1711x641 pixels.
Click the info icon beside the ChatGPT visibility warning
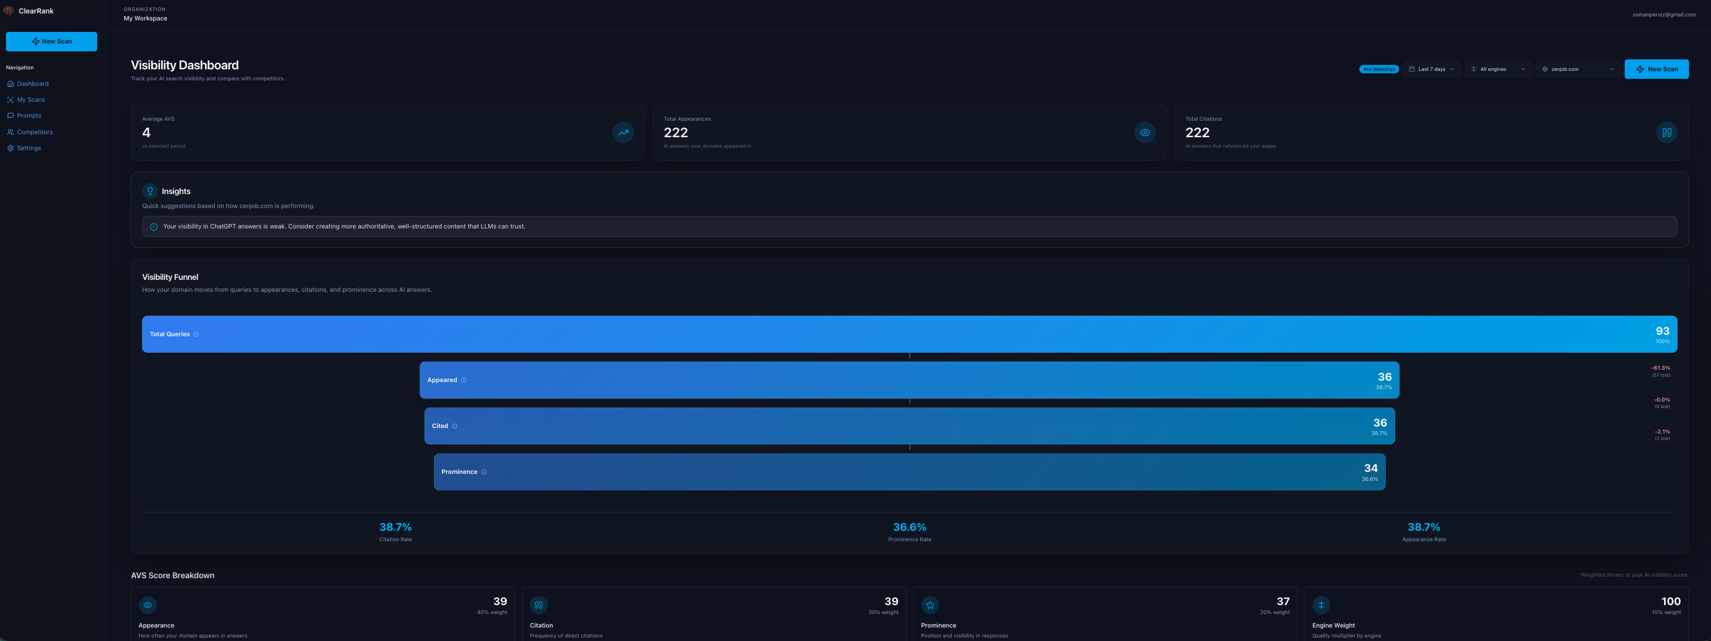(x=154, y=226)
